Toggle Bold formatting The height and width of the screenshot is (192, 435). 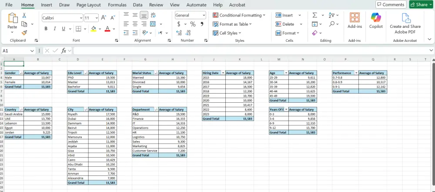pos(46,29)
